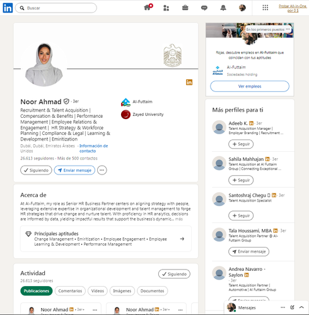Screen dimensions: 309x315
Task: Open the ellipsis on first Noor Ahmad post
Action: (95, 310)
